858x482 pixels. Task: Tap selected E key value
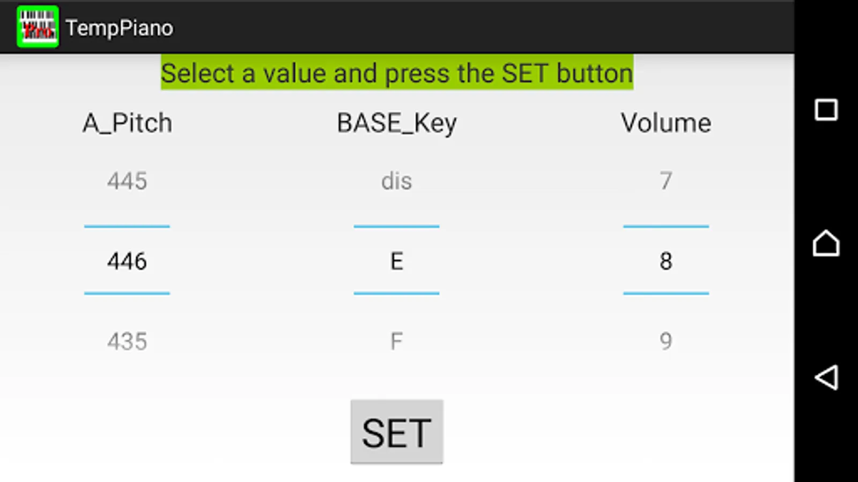click(396, 261)
